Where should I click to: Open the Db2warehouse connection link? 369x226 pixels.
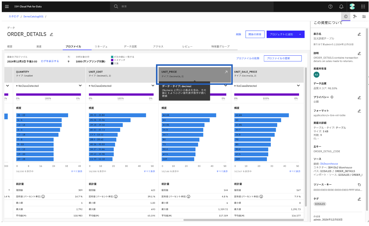tap(329, 163)
